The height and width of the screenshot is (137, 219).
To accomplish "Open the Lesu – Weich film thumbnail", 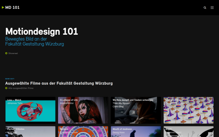I will pyautogui.click(x=30, y=110).
